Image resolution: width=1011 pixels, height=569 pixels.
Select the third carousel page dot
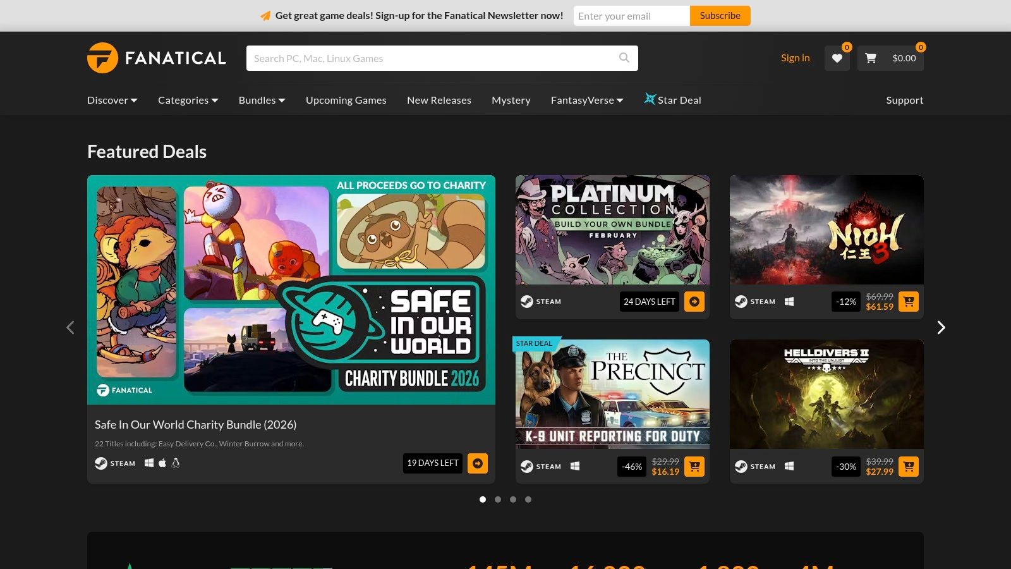[x=513, y=499]
